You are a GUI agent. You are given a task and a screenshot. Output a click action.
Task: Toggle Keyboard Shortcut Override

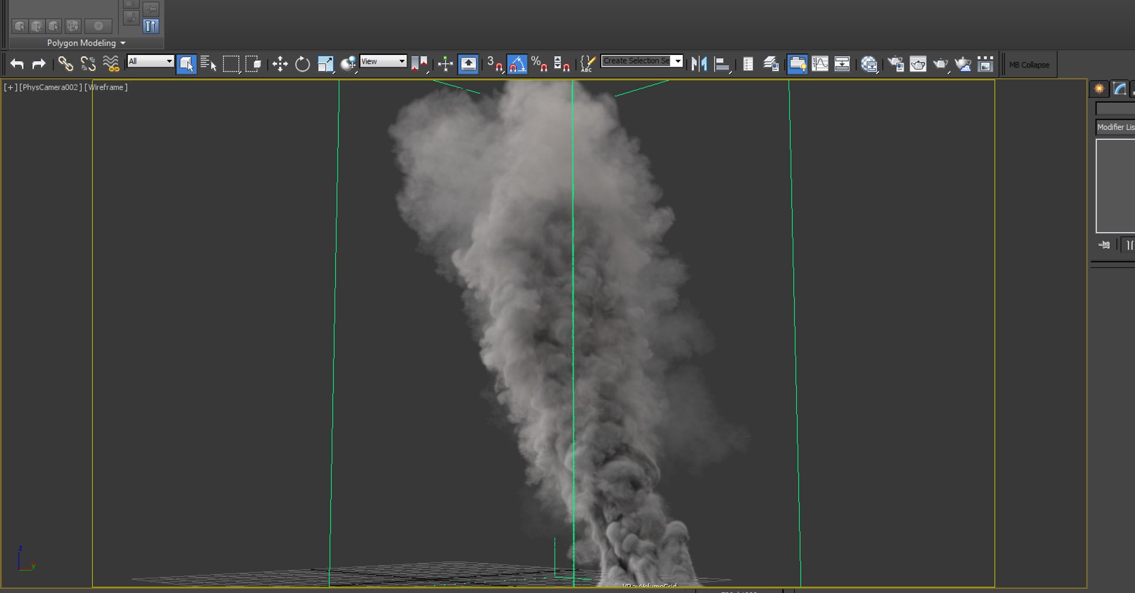468,64
